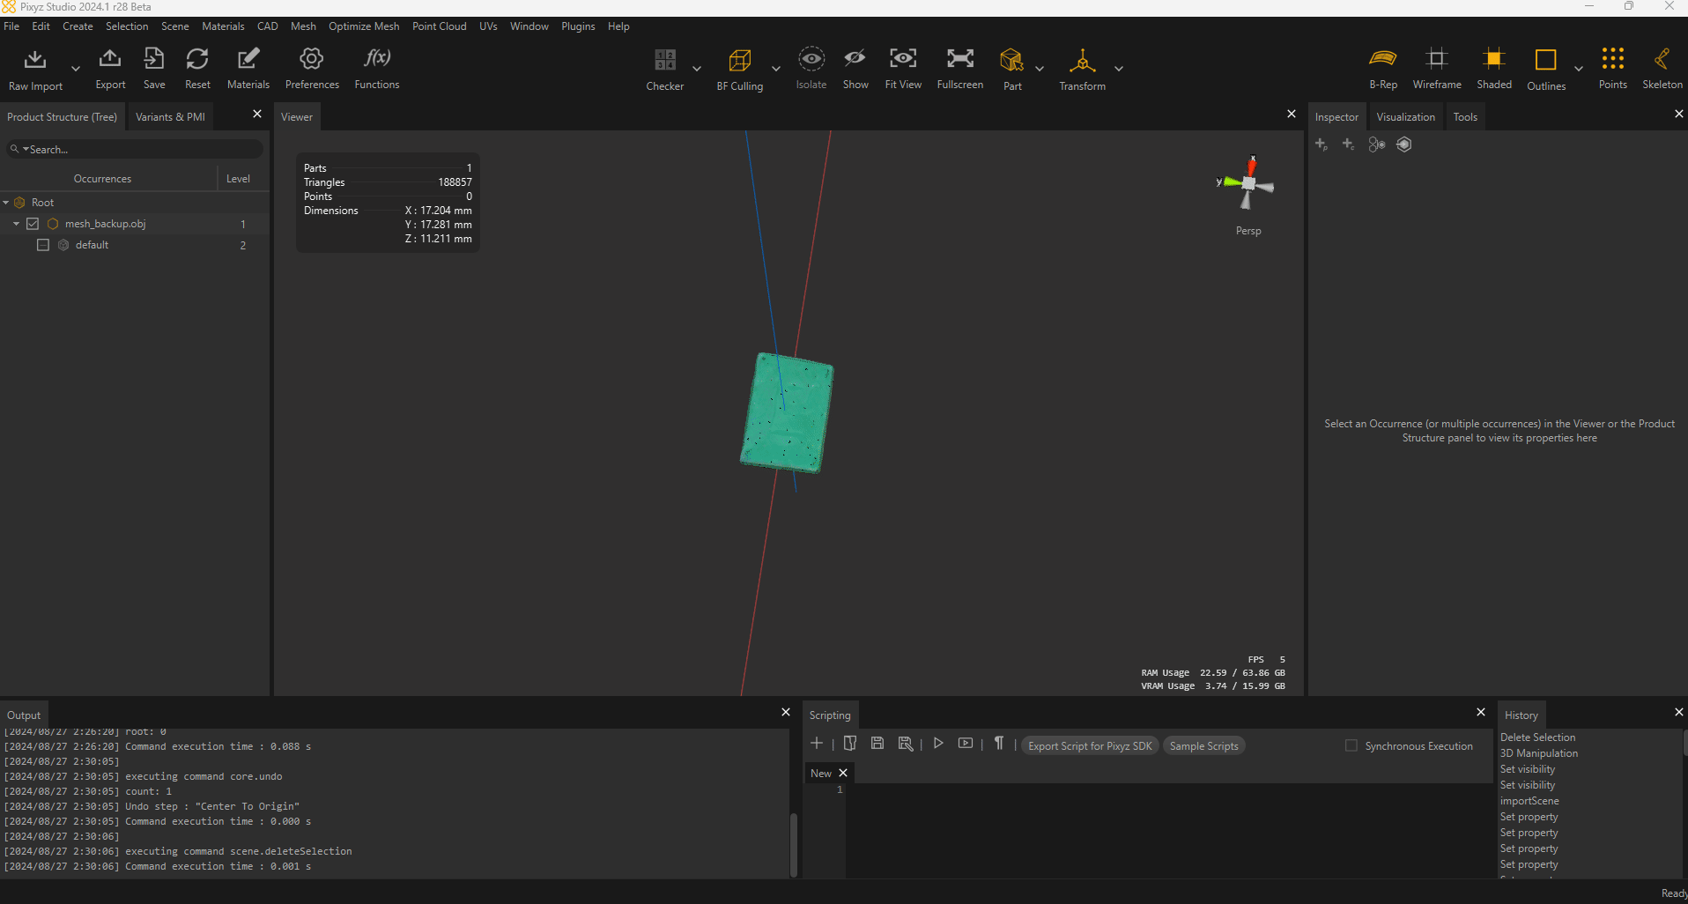Open the Optimize Mesh menu
This screenshot has height=904, width=1688.
point(364,26)
